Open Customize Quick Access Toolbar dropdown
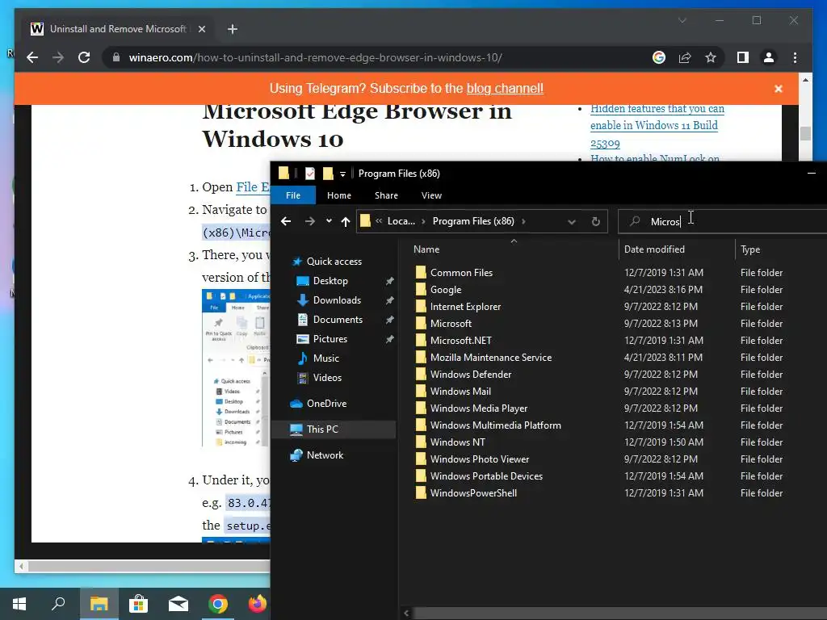Viewport: 827px width, 620px height. (x=342, y=174)
